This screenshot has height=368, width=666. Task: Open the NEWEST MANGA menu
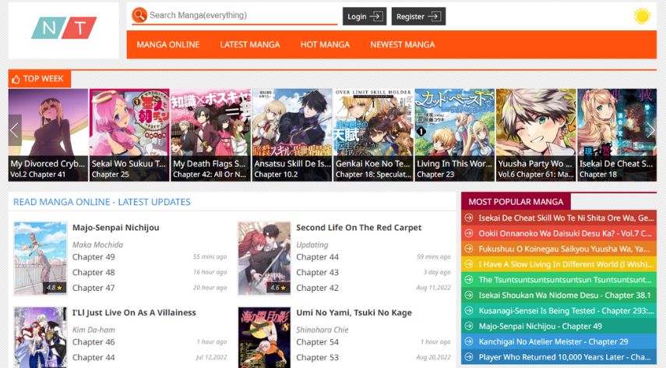click(x=402, y=44)
